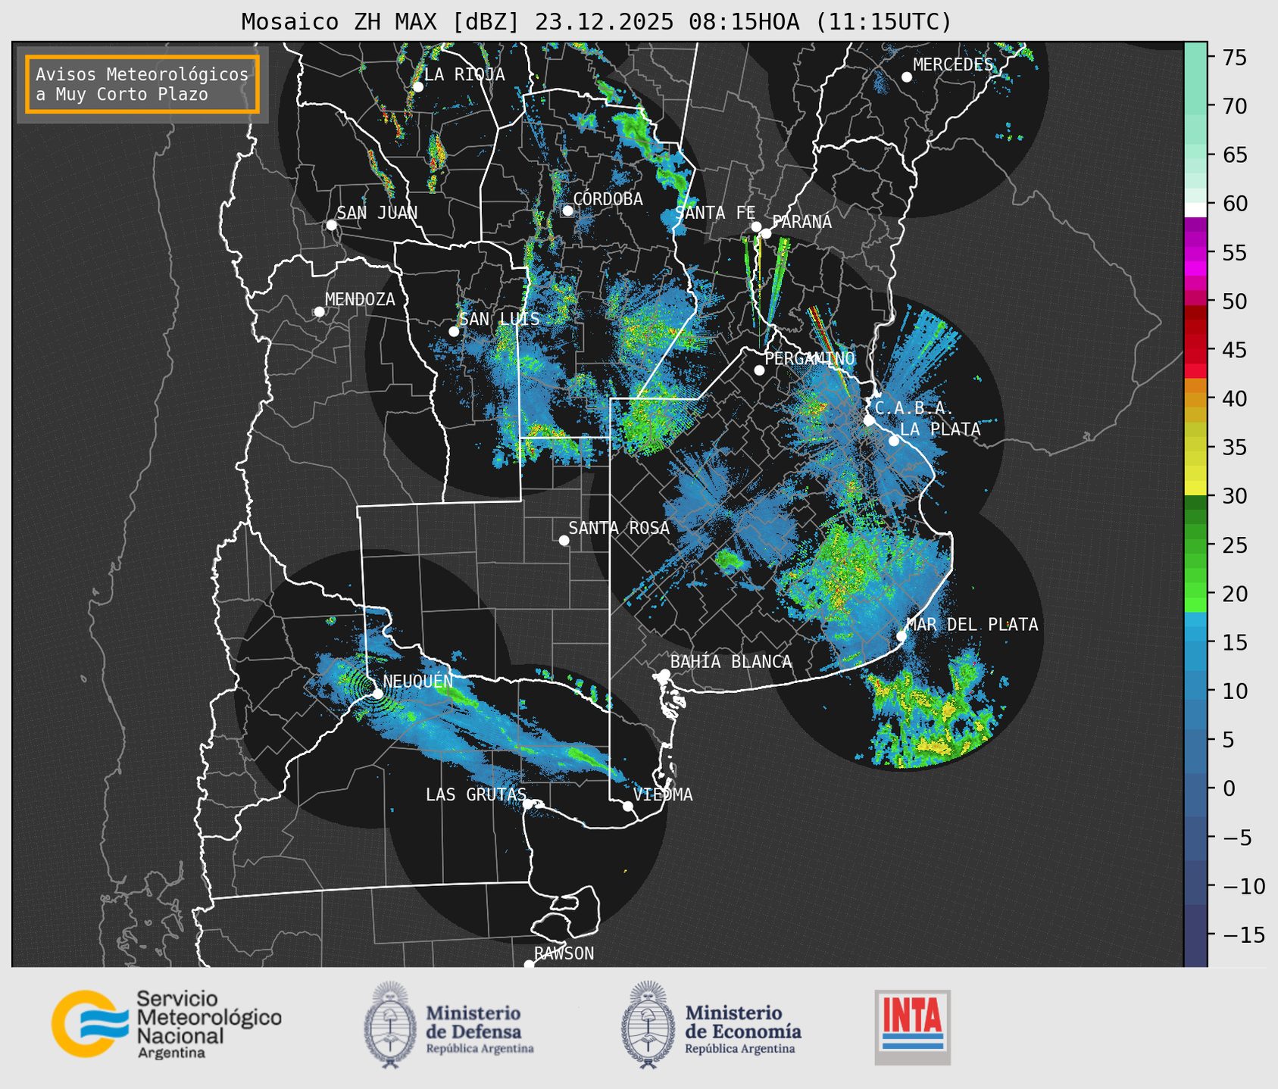Select the Neuquén city marker dot

pyautogui.click(x=377, y=693)
